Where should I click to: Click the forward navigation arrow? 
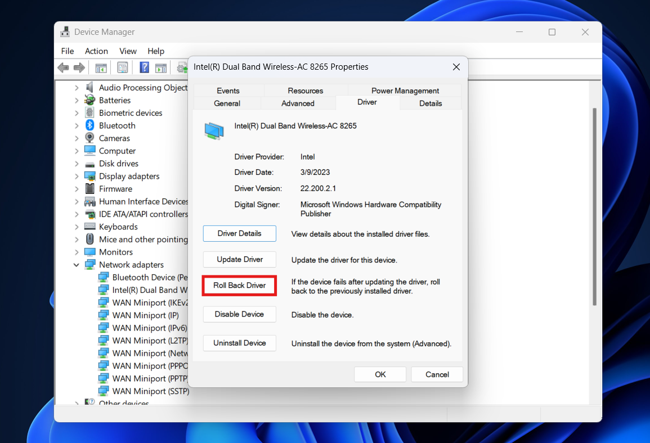click(79, 67)
